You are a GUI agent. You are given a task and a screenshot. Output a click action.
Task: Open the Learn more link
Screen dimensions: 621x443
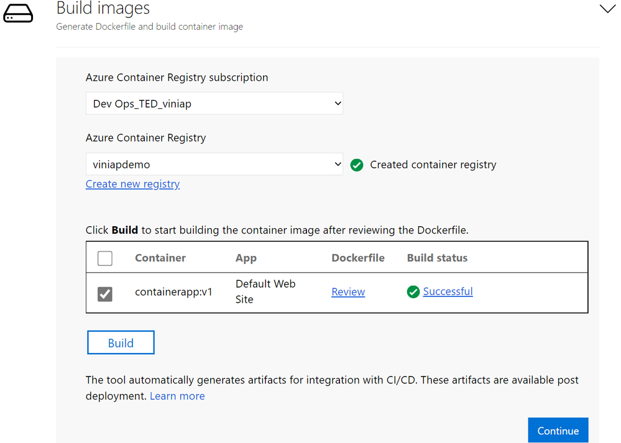tap(177, 396)
